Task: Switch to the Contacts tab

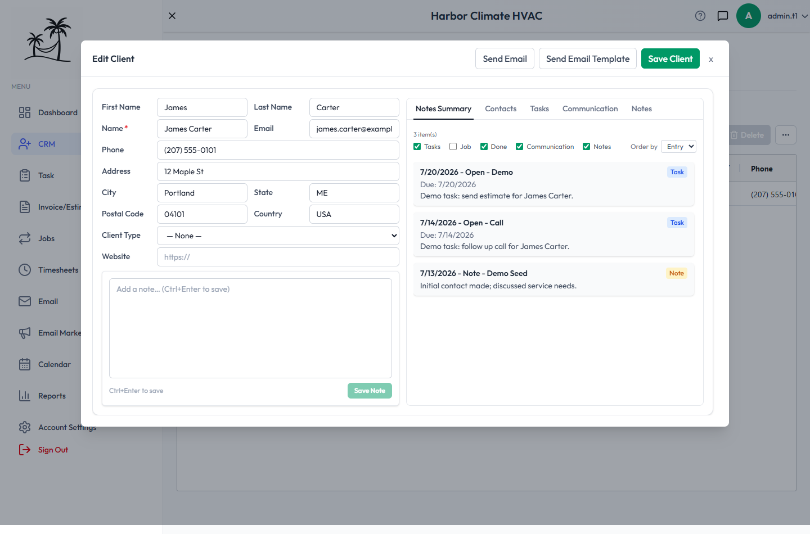Action: click(x=501, y=108)
